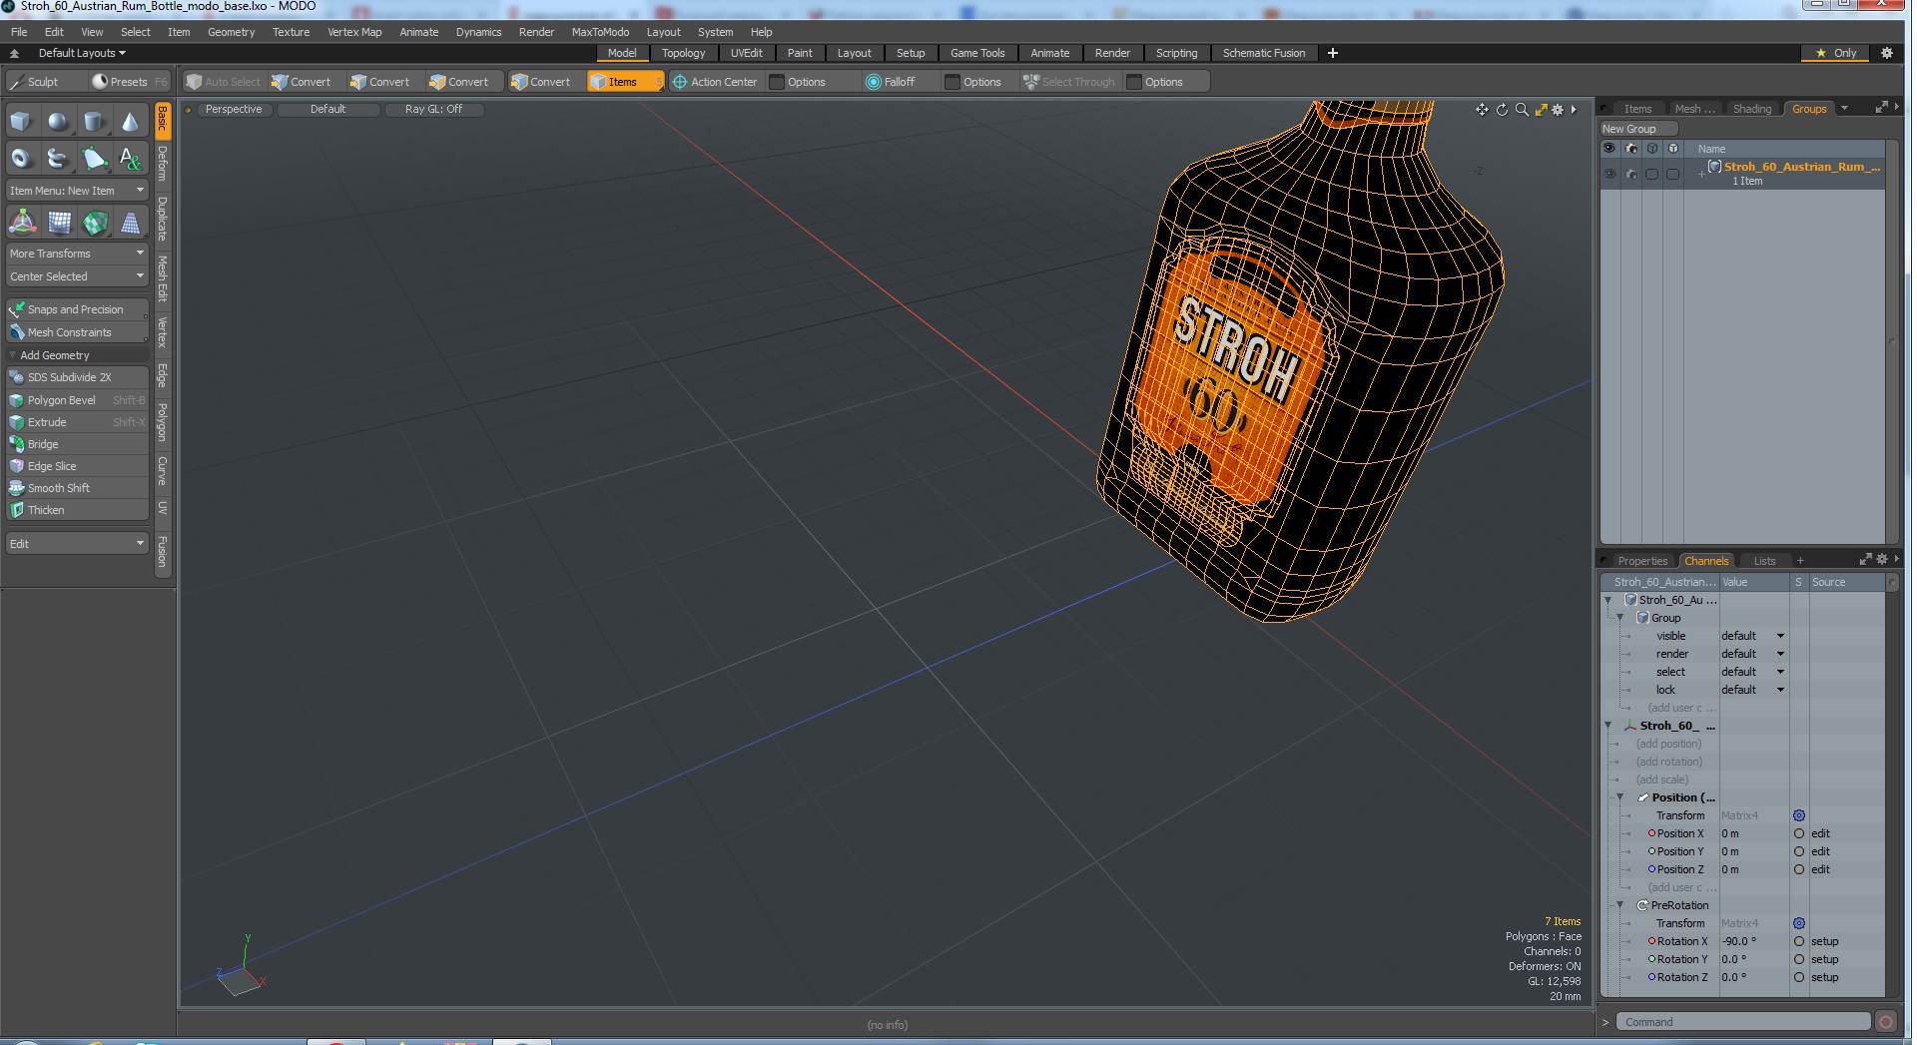Open the Vertex Map menu
Screen dimensions: 1917x1045
(x=354, y=32)
